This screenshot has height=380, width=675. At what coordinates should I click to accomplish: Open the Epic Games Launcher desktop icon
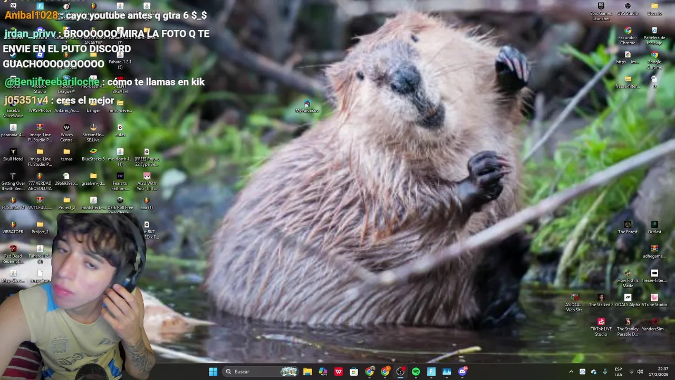(601, 11)
